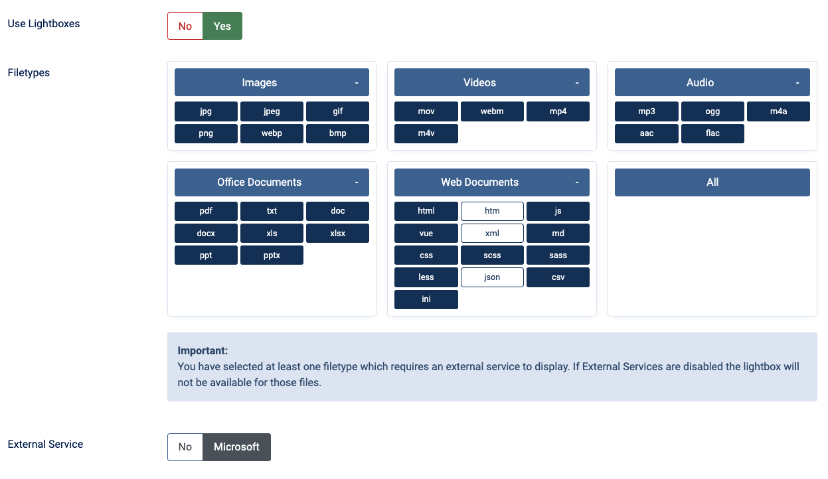Screen dimensions: 828x479
Task: Collapse the Audio filetype group
Action: click(797, 83)
